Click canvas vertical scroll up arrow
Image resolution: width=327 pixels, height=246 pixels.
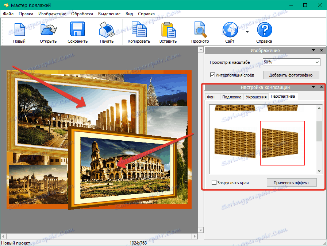pos(201,49)
